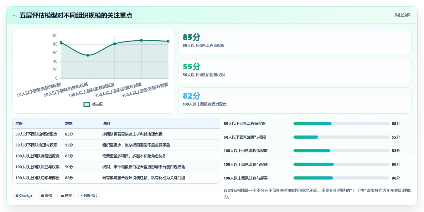Click the 88分 cell in the table
Viewport: 424px width, 212px height.
click(69, 178)
